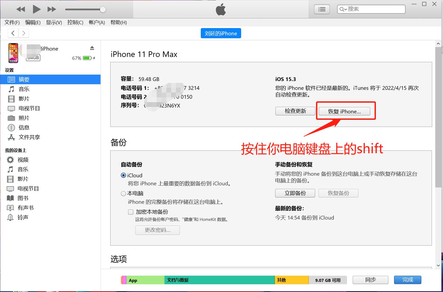Click the 立即备份 button
Viewport: 443px width, 292px height.
295,193
